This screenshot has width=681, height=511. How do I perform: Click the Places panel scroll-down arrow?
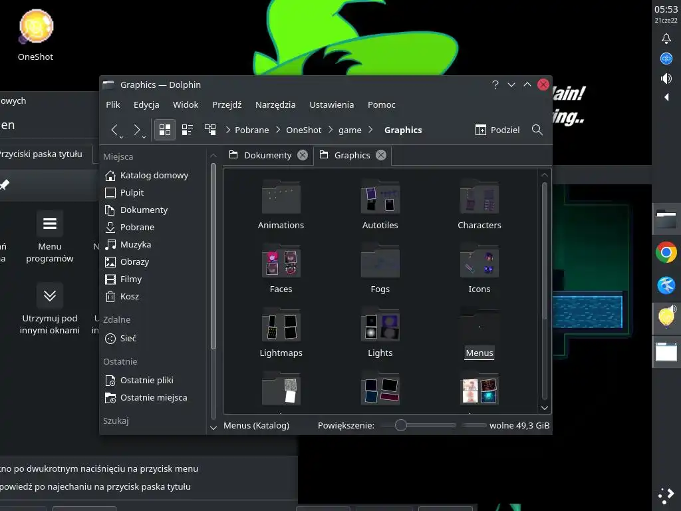(213, 428)
